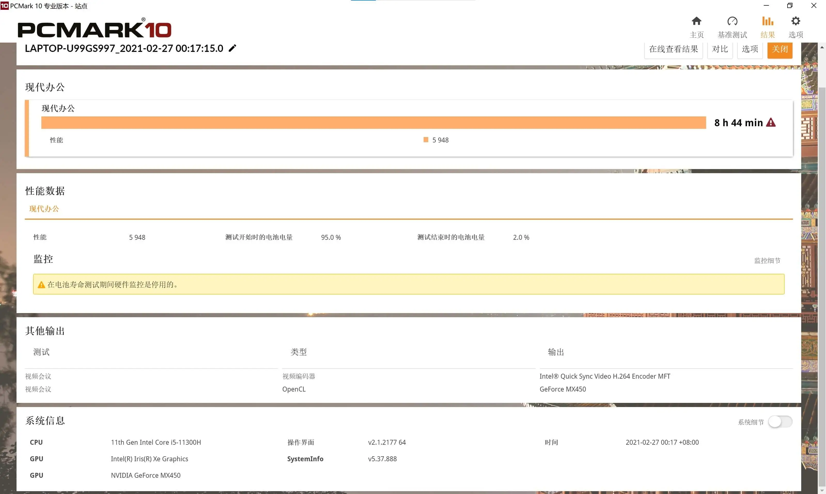The height and width of the screenshot is (494, 826).
Task: Click the red warning triangle beside 8 h 44 min
Action: click(x=771, y=123)
